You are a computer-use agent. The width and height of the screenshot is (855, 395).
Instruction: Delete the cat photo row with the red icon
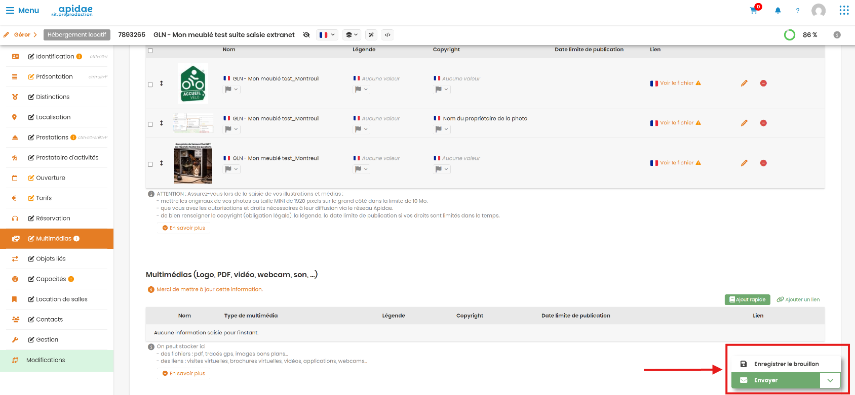(x=763, y=163)
